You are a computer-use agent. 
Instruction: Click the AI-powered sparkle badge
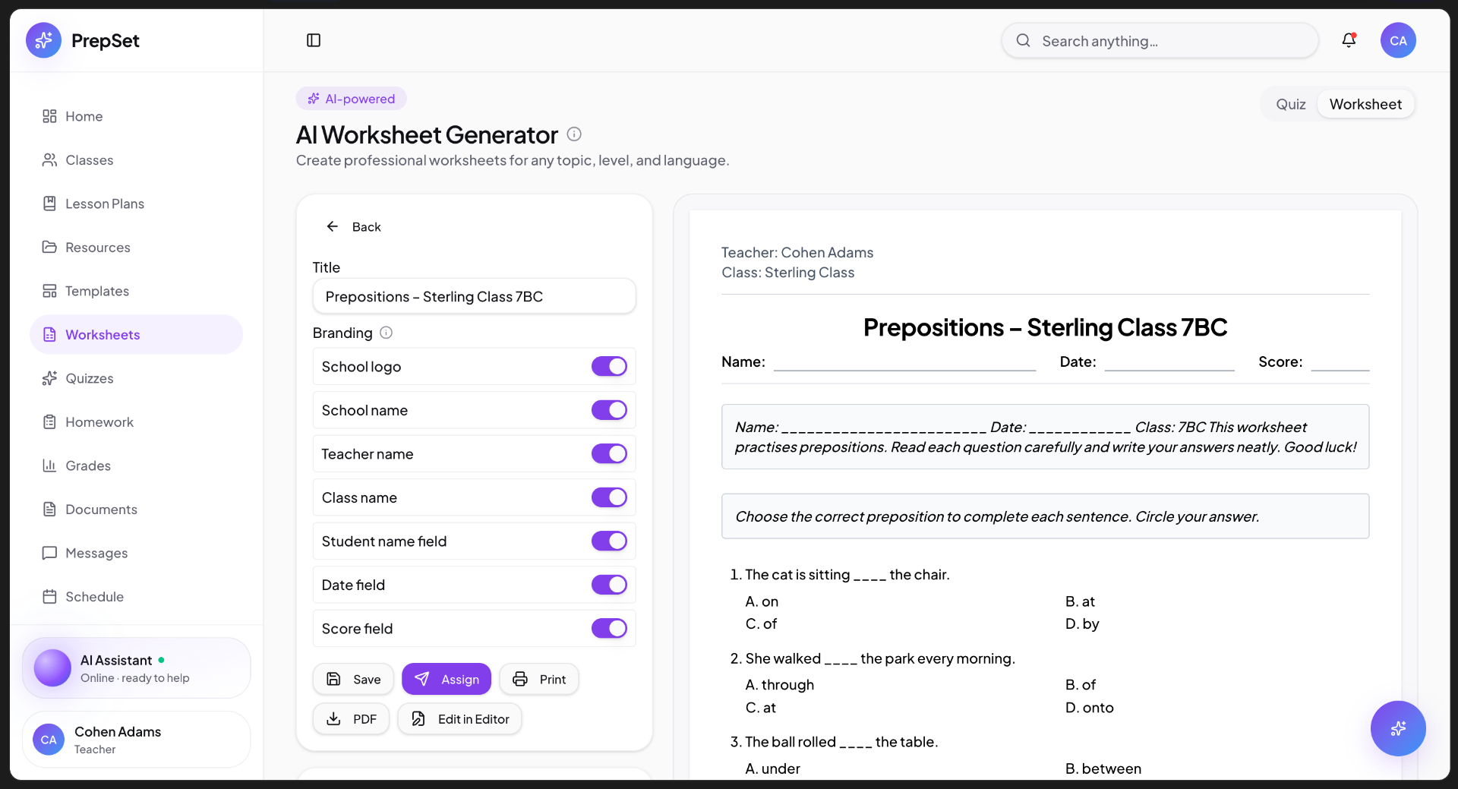coord(352,99)
